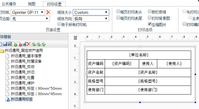
Task: Click the template with green checkmark icon
Action: click(44, 44)
